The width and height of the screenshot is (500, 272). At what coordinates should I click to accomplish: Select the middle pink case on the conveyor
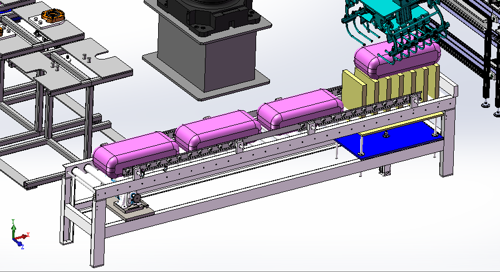(x=218, y=131)
